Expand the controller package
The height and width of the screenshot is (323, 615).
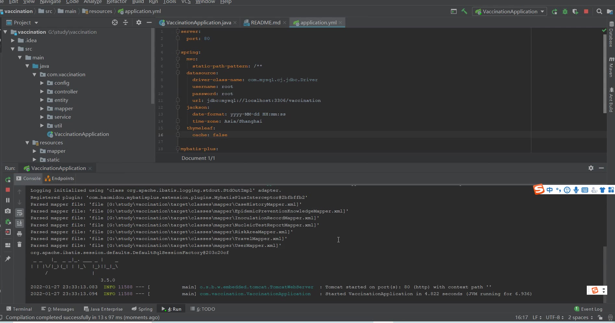click(42, 91)
